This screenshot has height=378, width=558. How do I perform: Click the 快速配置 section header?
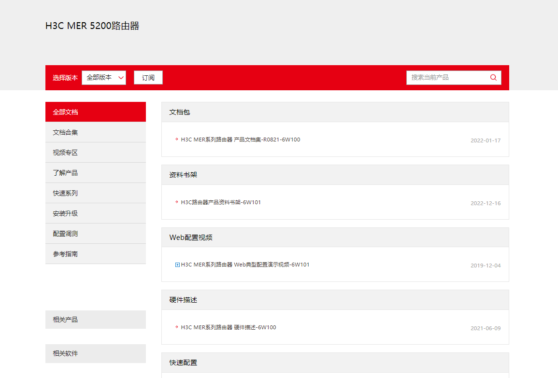click(335, 363)
